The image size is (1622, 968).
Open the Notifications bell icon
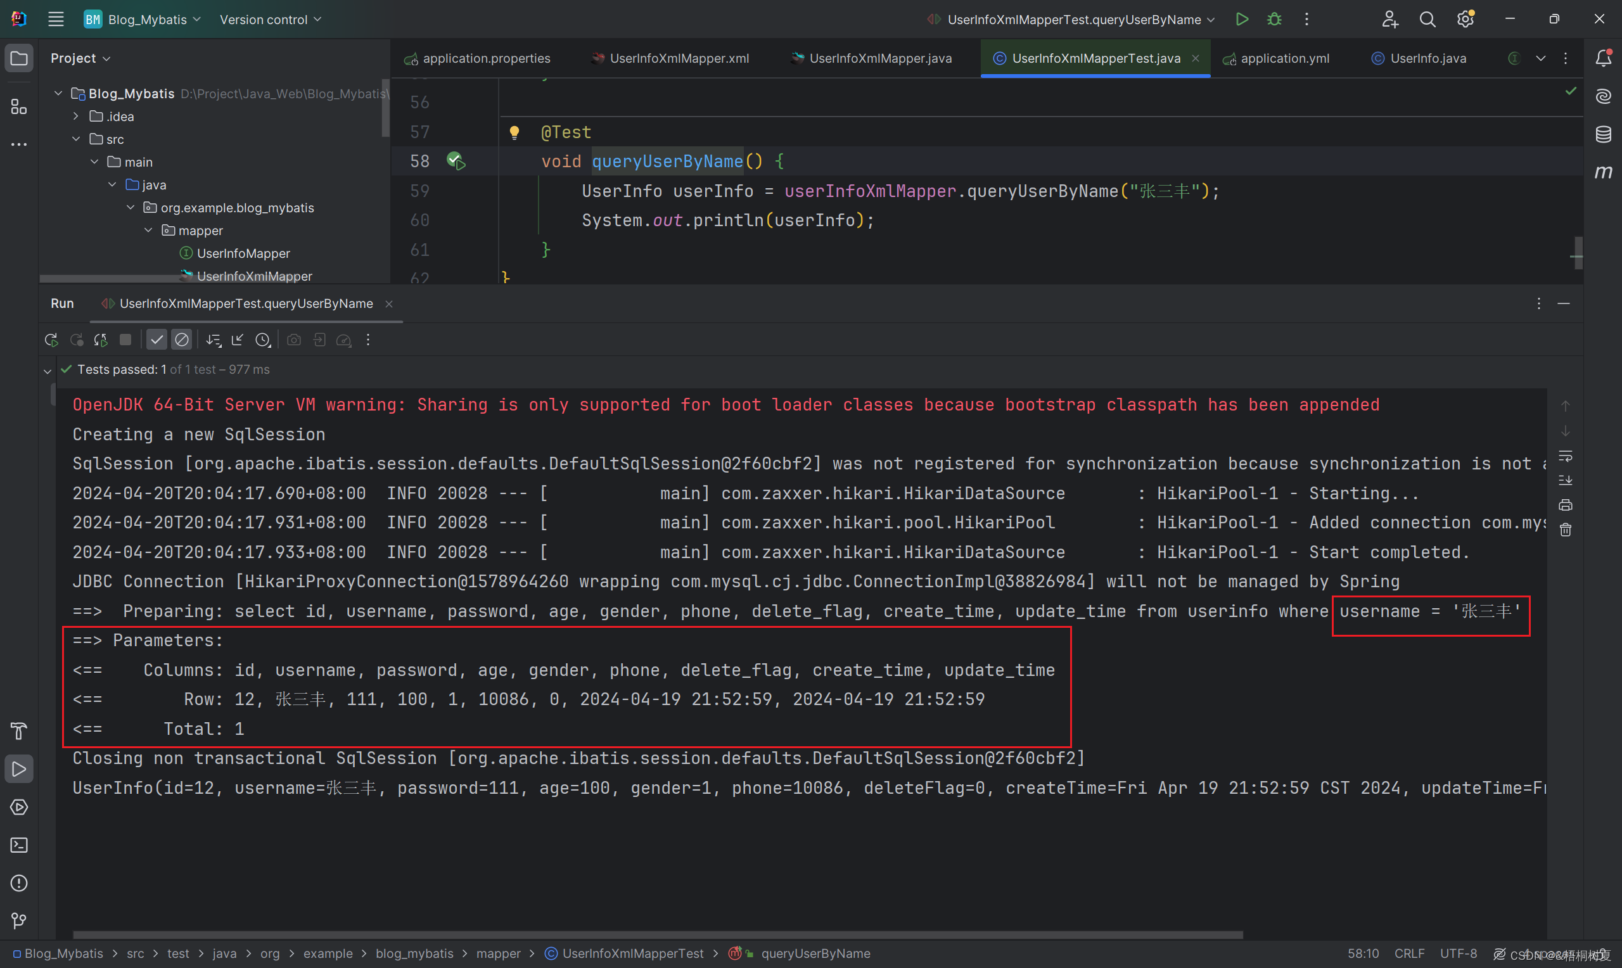pos(1603,59)
